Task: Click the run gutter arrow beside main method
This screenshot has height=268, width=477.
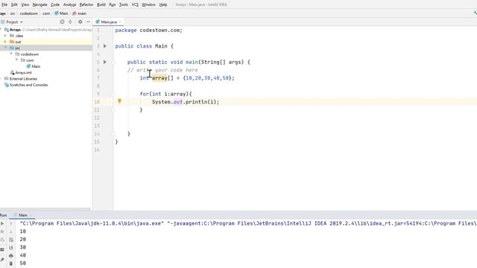Action: pos(105,62)
